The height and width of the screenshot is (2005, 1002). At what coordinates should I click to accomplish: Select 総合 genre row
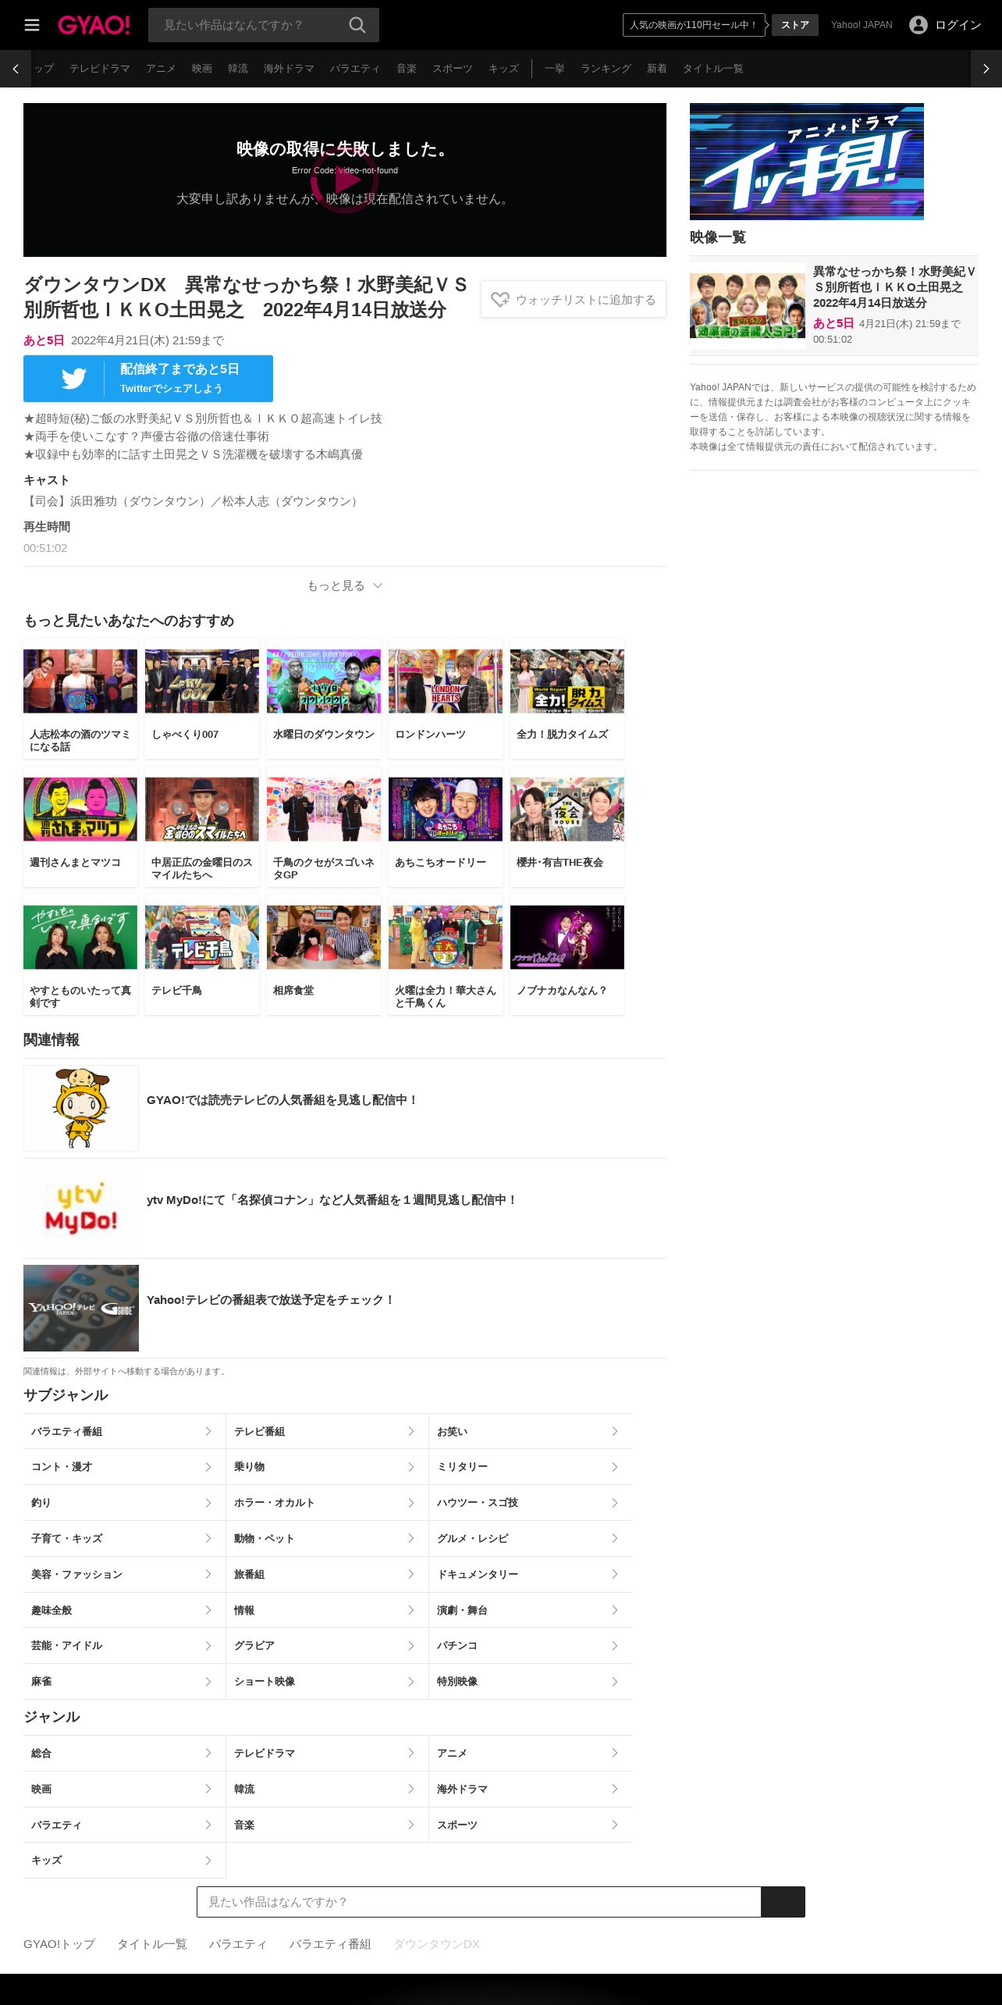coord(124,1753)
